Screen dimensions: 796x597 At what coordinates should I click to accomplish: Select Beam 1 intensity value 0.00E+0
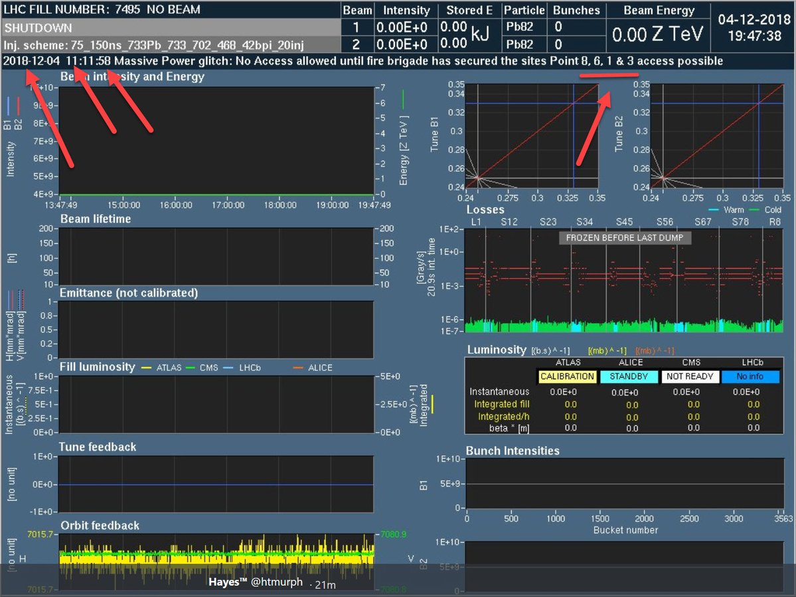402,27
